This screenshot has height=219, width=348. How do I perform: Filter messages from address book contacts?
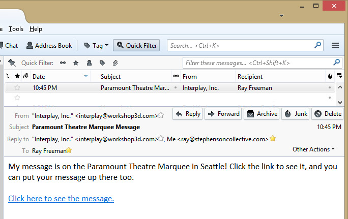tap(89, 63)
